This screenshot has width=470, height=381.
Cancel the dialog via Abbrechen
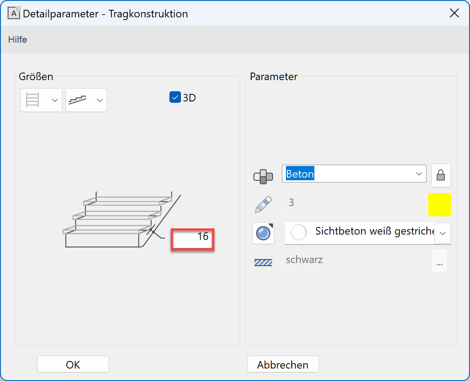tap(283, 364)
